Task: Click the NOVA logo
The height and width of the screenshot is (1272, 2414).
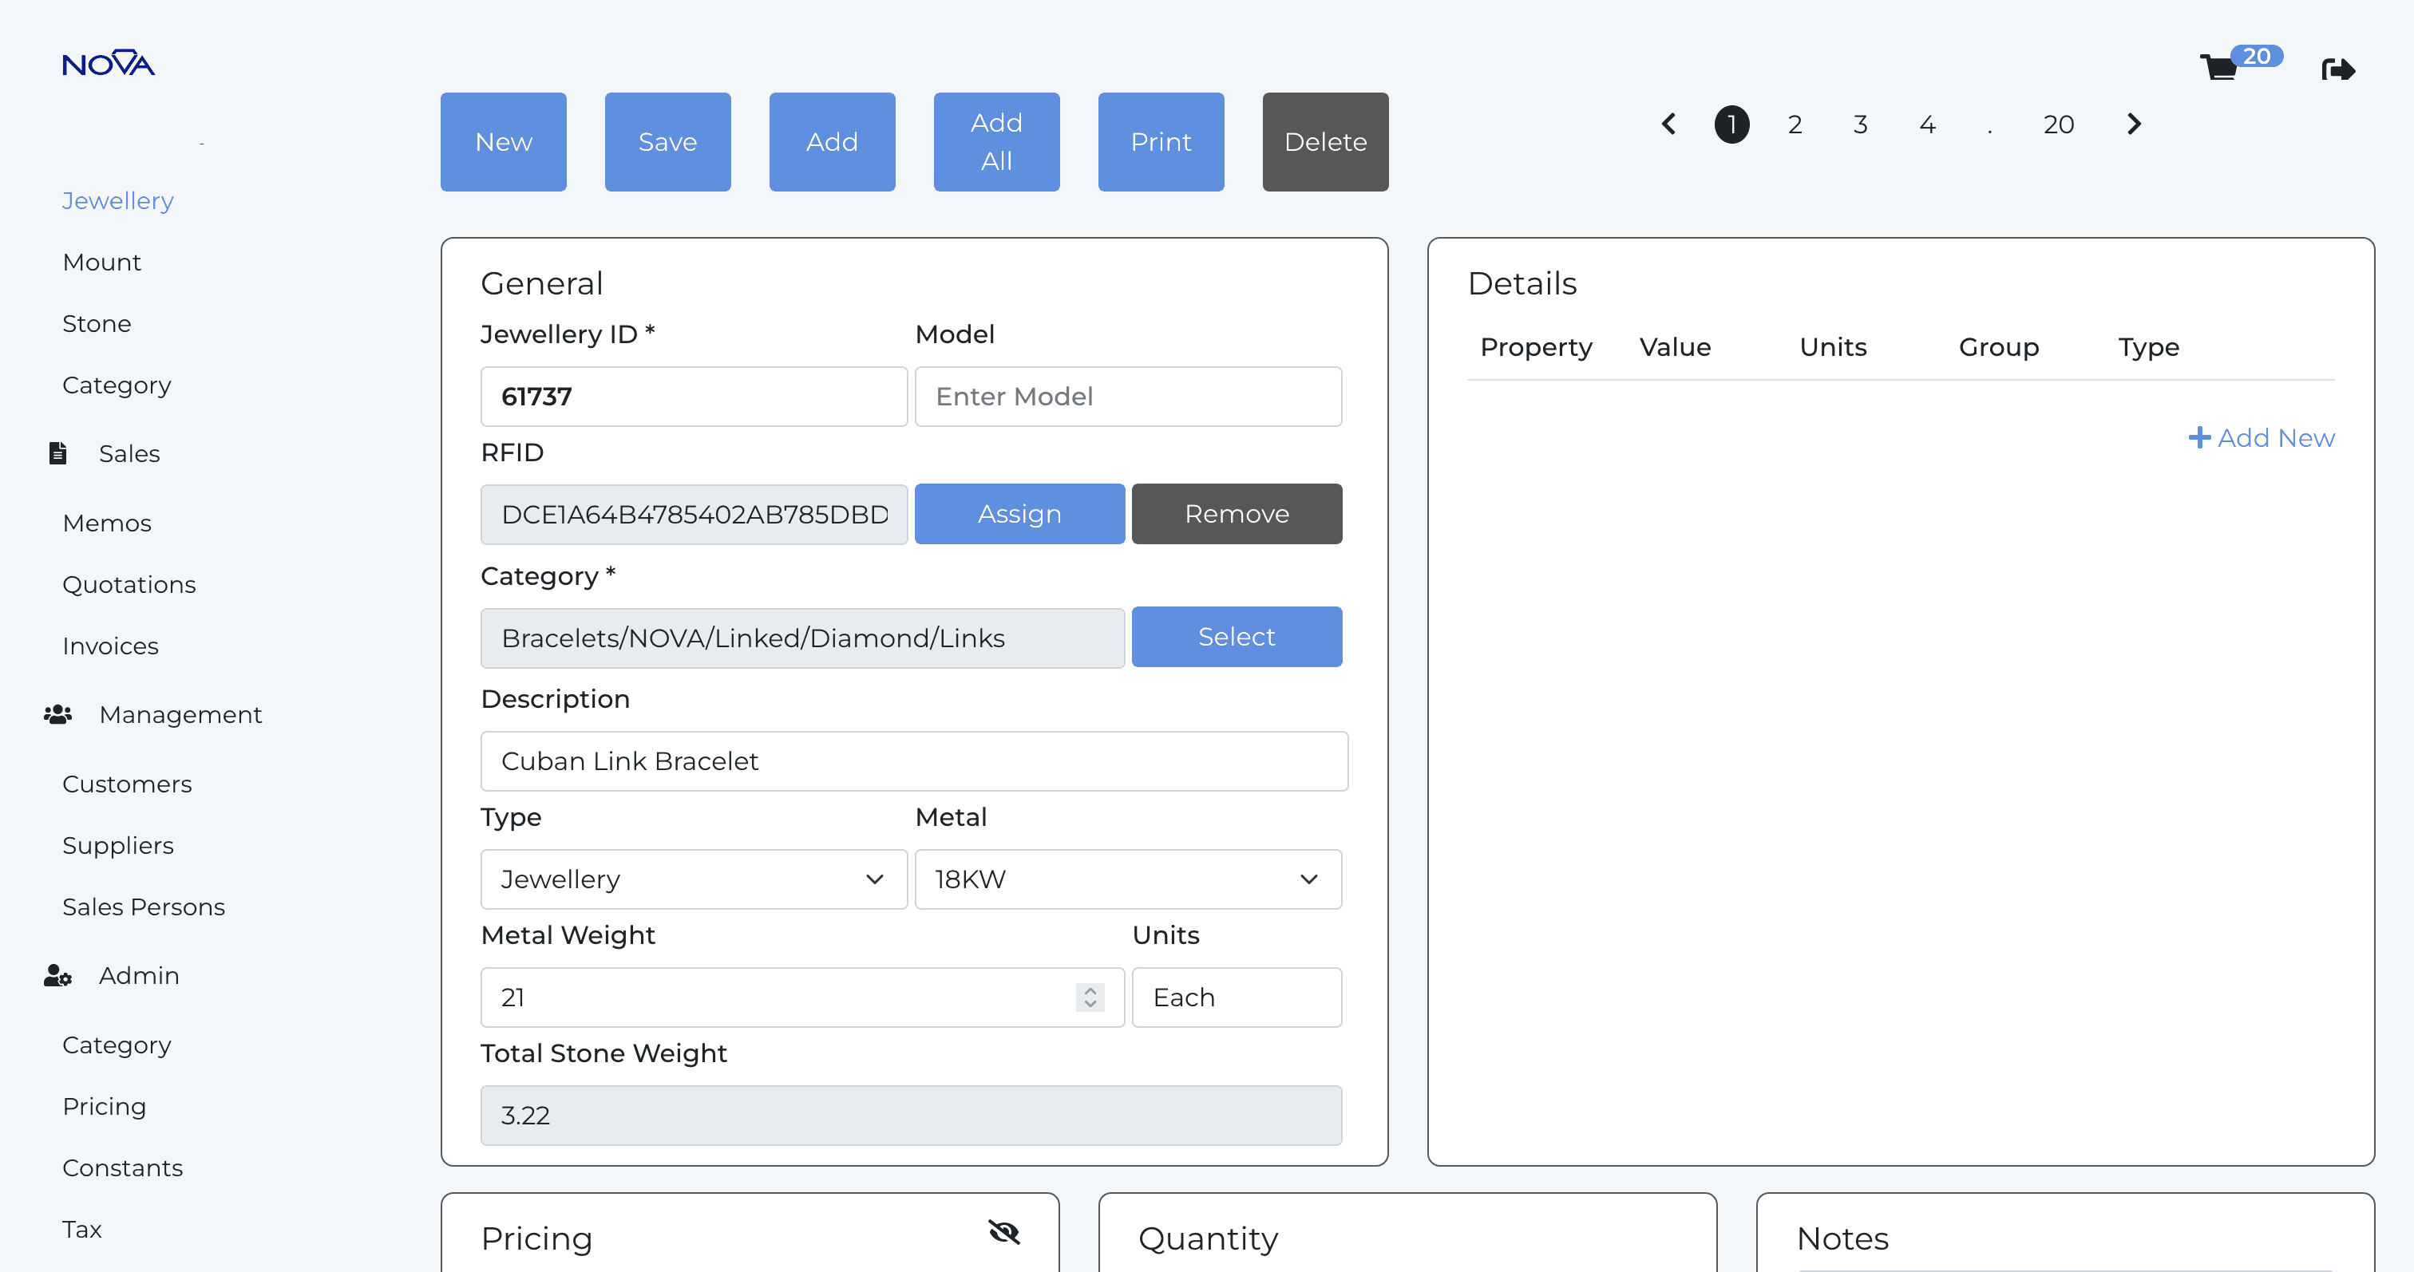Action: (109, 64)
